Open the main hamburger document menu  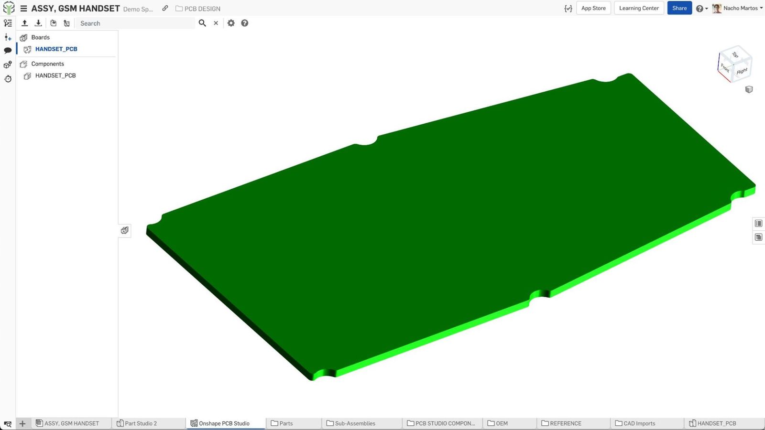pos(23,9)
